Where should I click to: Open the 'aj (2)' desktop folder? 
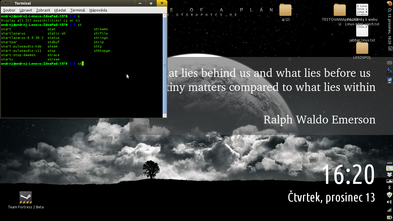285,10
